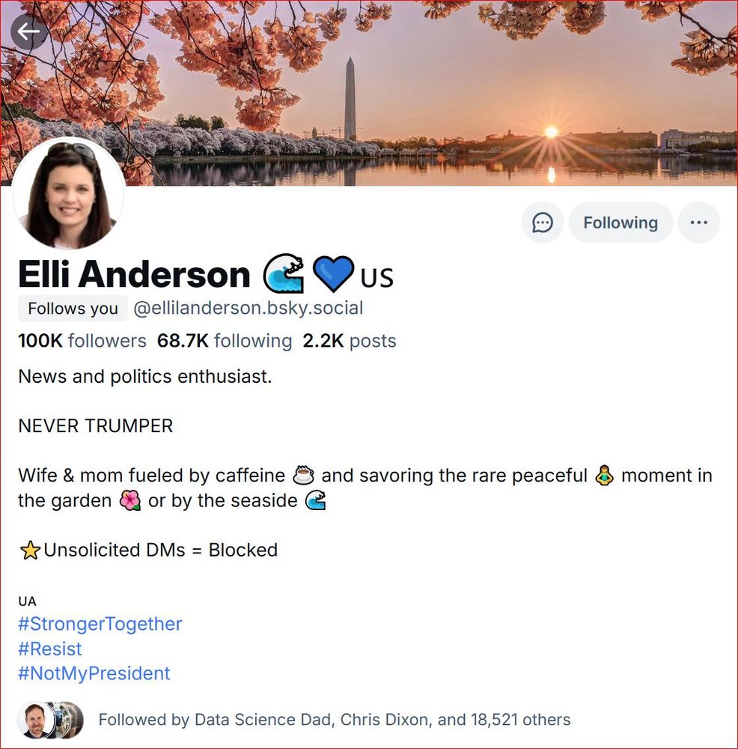Click the coffee cup emoji in bio

tap(303, 475)
